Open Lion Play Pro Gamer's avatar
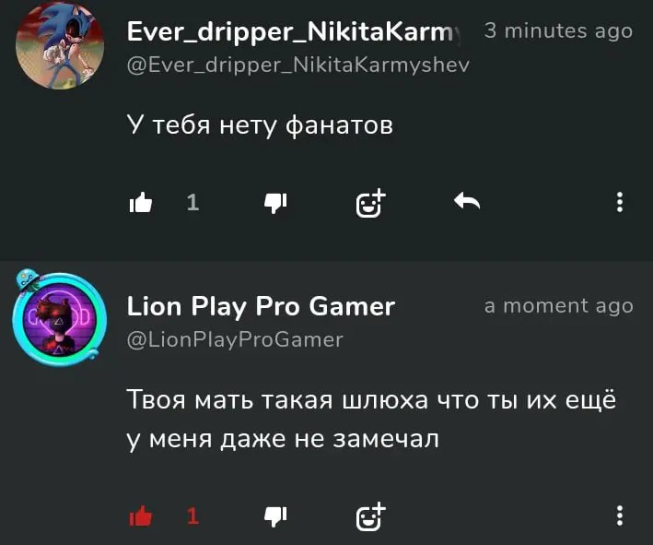The height and width of the screenshot is (545, 653). point(60,319)
